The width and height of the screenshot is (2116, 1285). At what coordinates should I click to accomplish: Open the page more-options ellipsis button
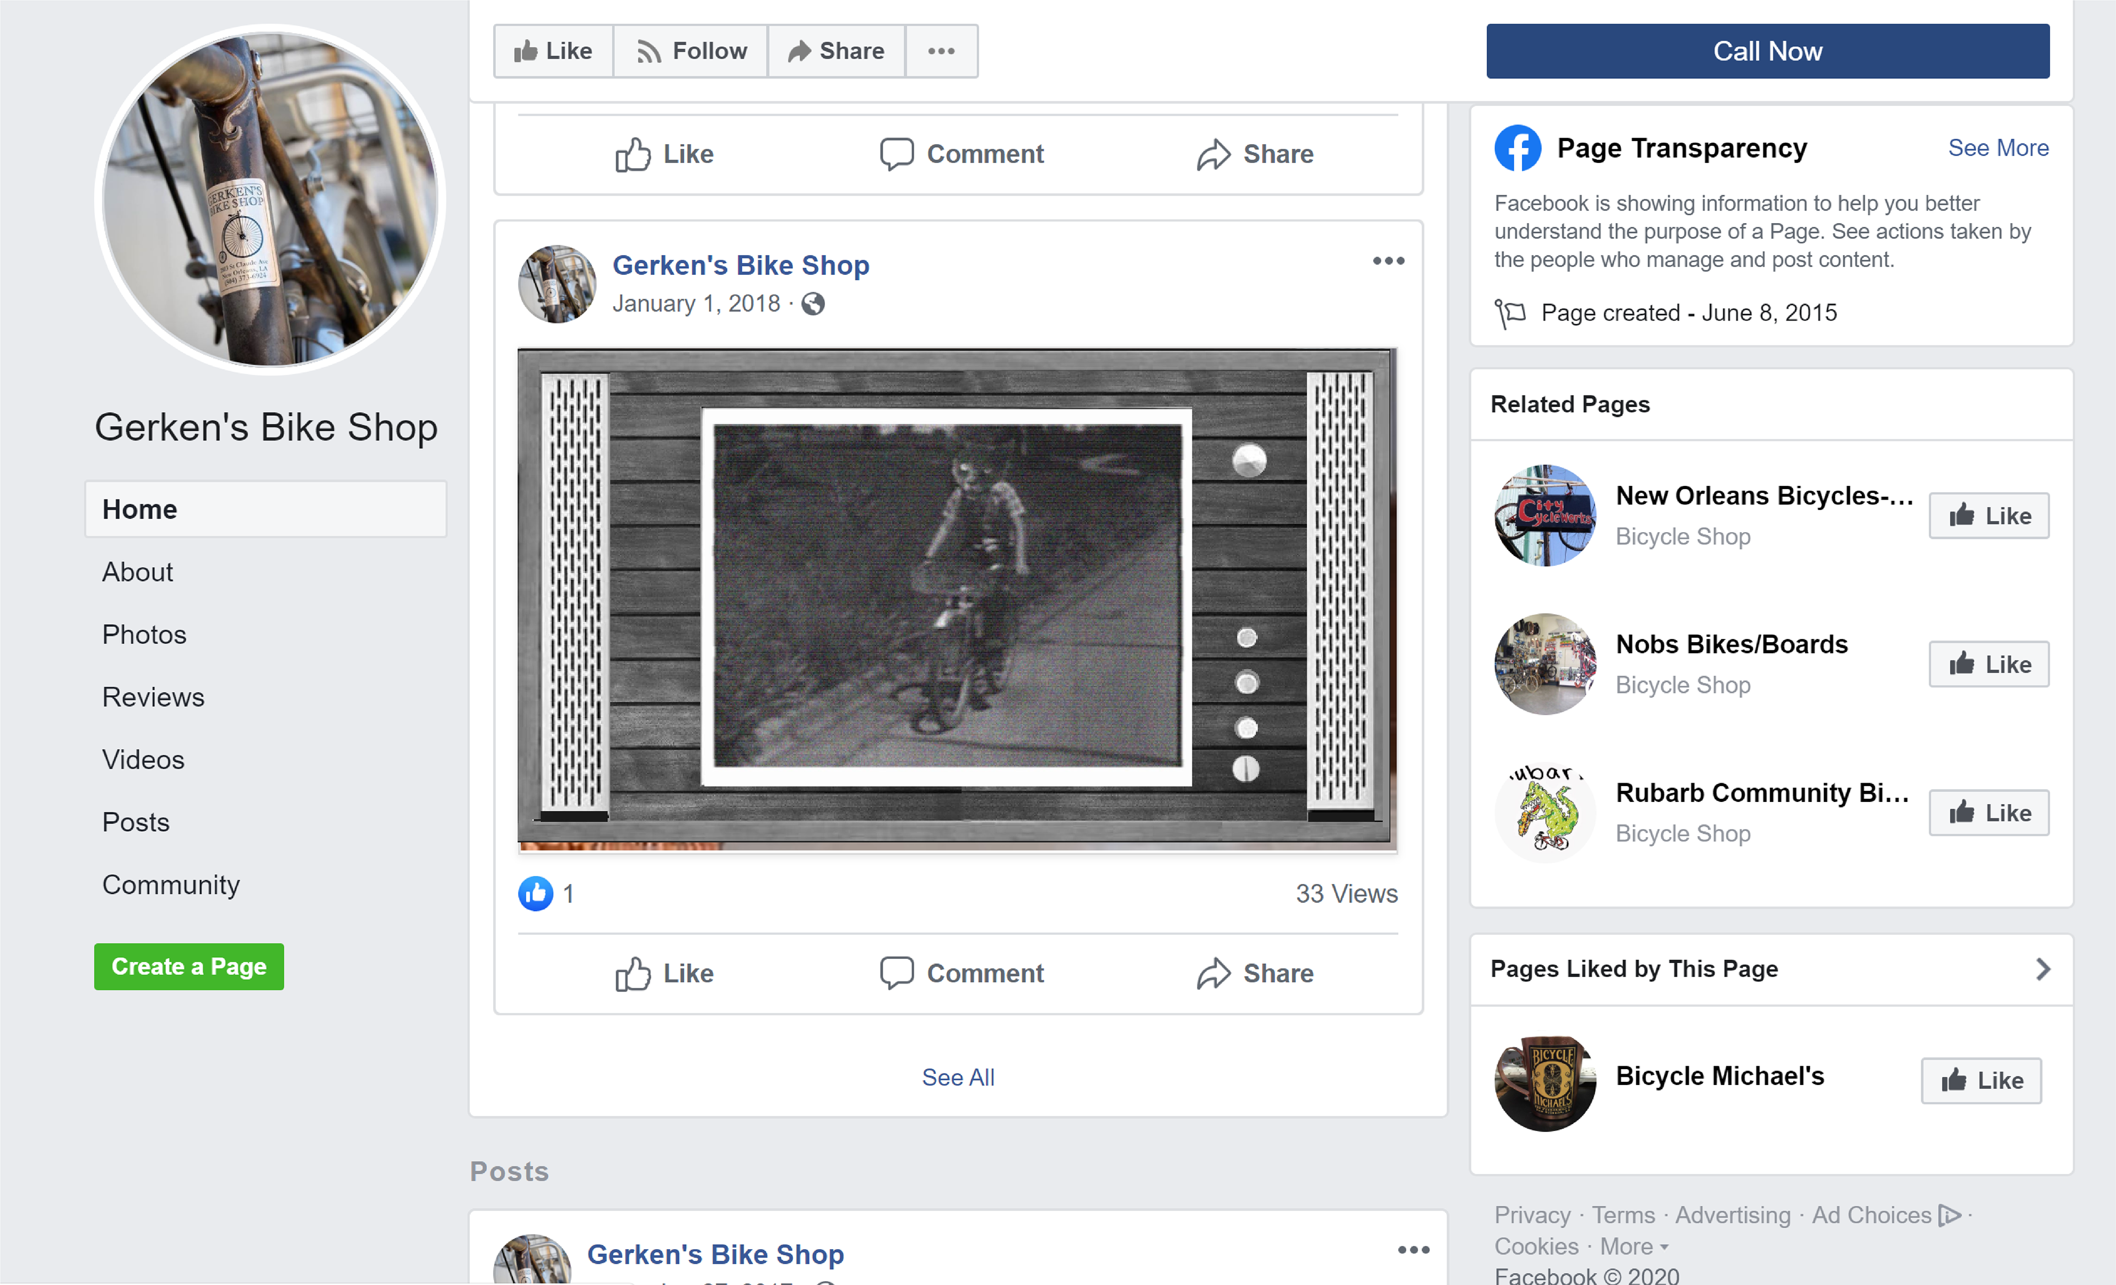click(941, 52)
